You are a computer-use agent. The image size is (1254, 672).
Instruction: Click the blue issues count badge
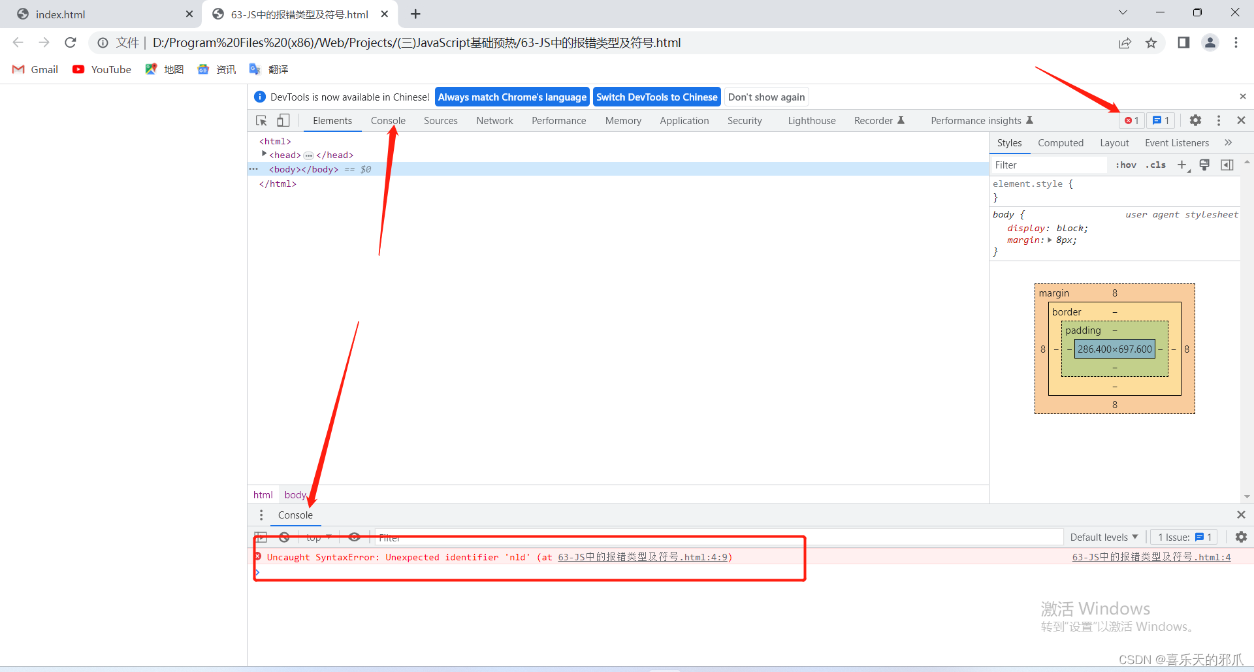tap(1161, 121)
